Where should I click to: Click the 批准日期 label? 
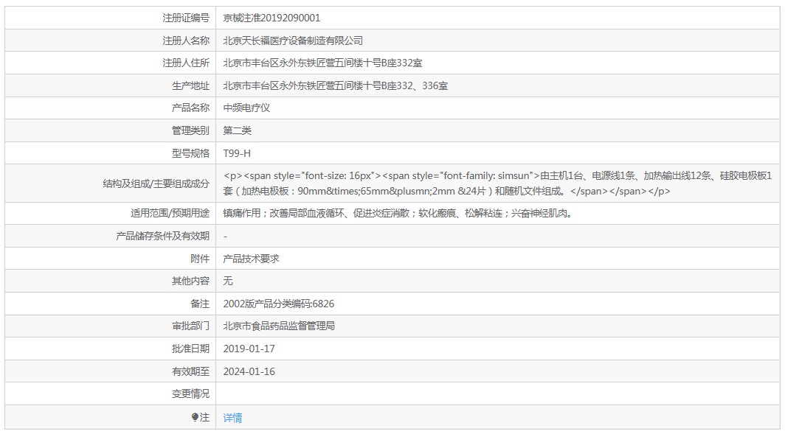click(191, 349)
